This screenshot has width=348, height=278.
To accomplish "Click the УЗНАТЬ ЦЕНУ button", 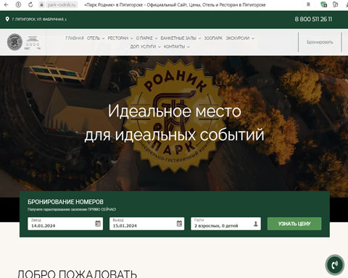I will 294,224.
